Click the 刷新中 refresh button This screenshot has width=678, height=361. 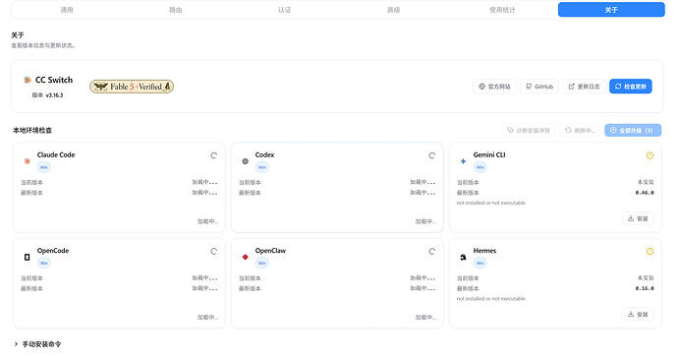(x=580, y=130)
